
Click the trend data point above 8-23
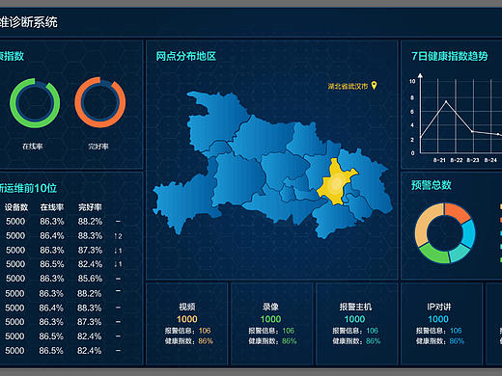tap(472, 131)
